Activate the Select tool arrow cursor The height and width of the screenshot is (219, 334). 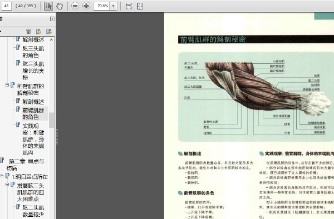[x=48, y=6]
